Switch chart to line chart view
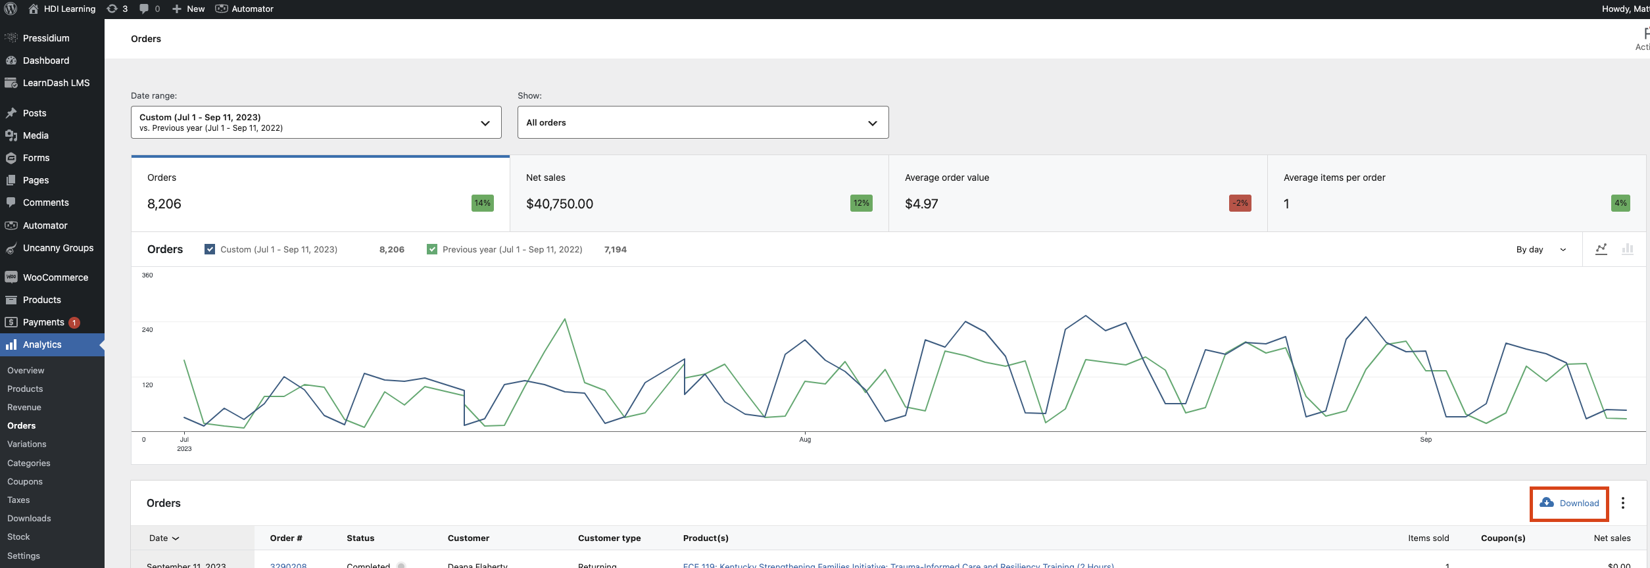The width and height of the screenshot is (1650, 568). point(1601,249)
